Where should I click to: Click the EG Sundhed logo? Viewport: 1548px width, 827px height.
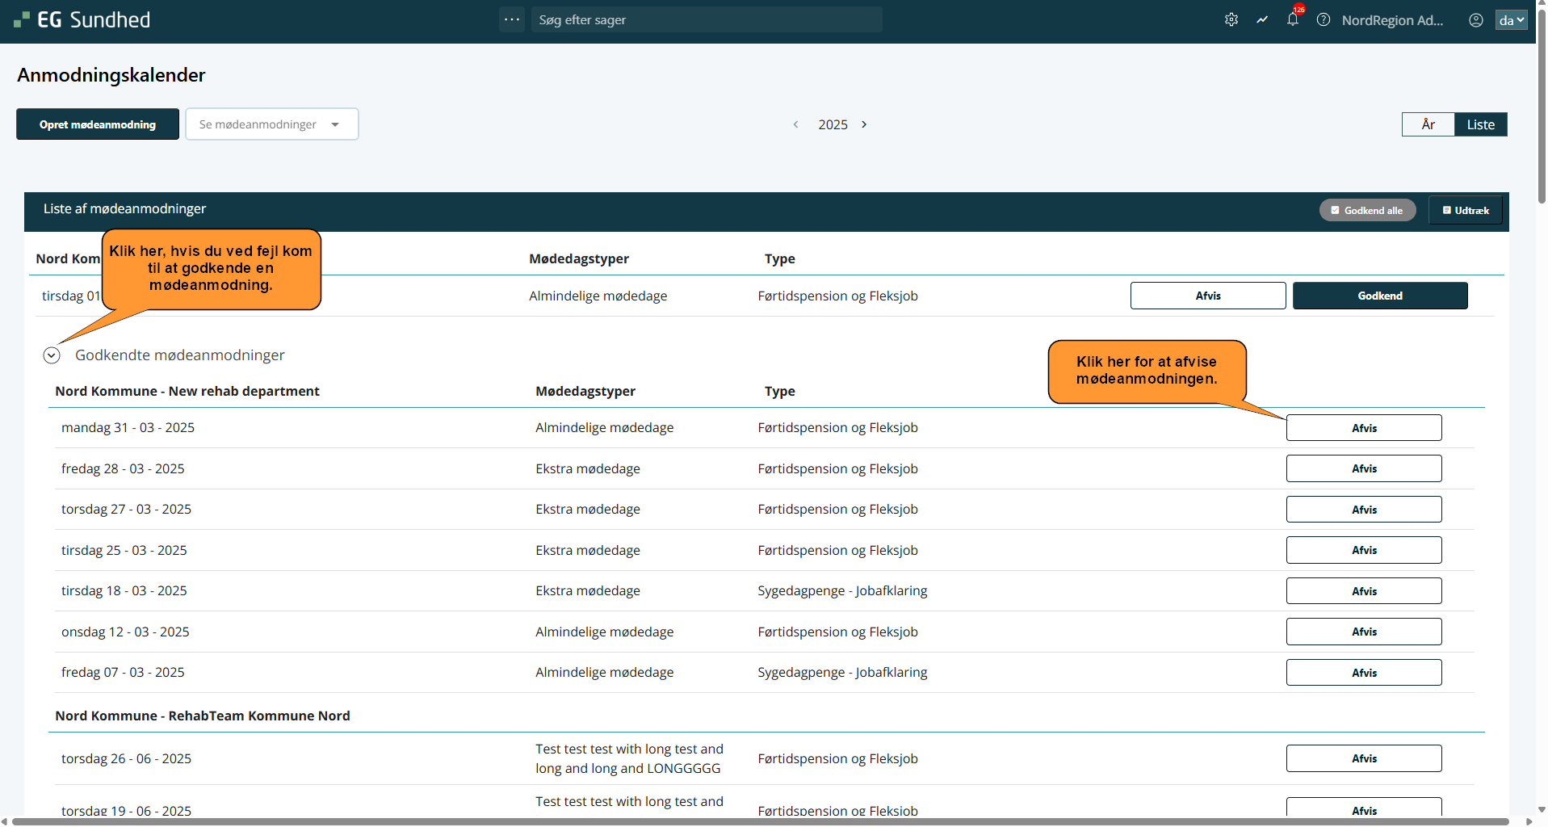tap(82, 20)
